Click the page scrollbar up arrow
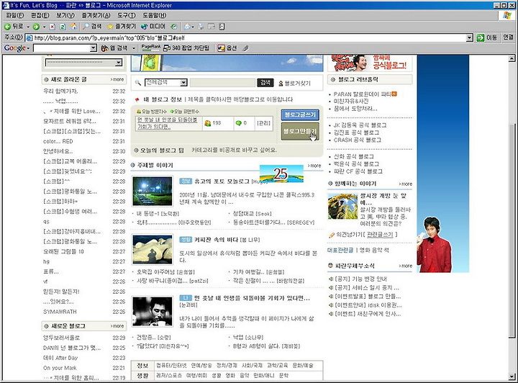518x383 pixels. point(512,58)
